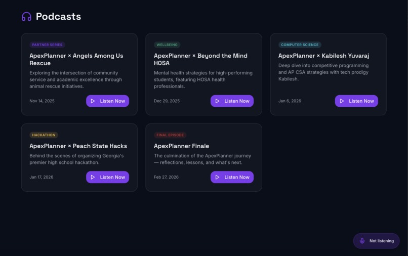Click the Computer Science tag
Viewport: 408px width, 256px height.
point(300,45)
